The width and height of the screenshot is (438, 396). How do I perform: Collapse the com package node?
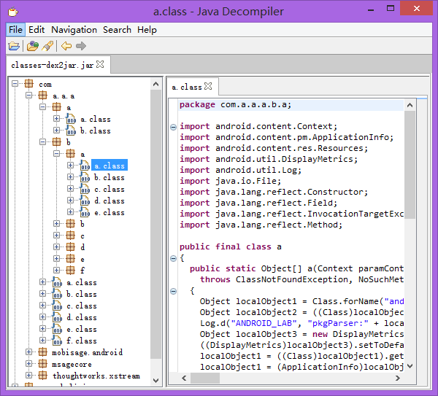[16, 85]
